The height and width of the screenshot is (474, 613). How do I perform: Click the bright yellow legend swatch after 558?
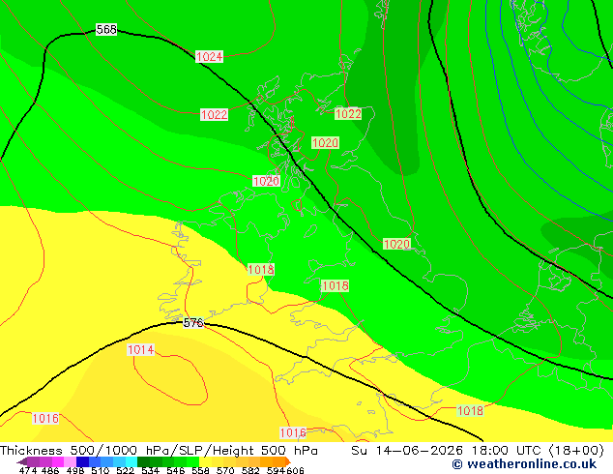click(x=205, y=461)
